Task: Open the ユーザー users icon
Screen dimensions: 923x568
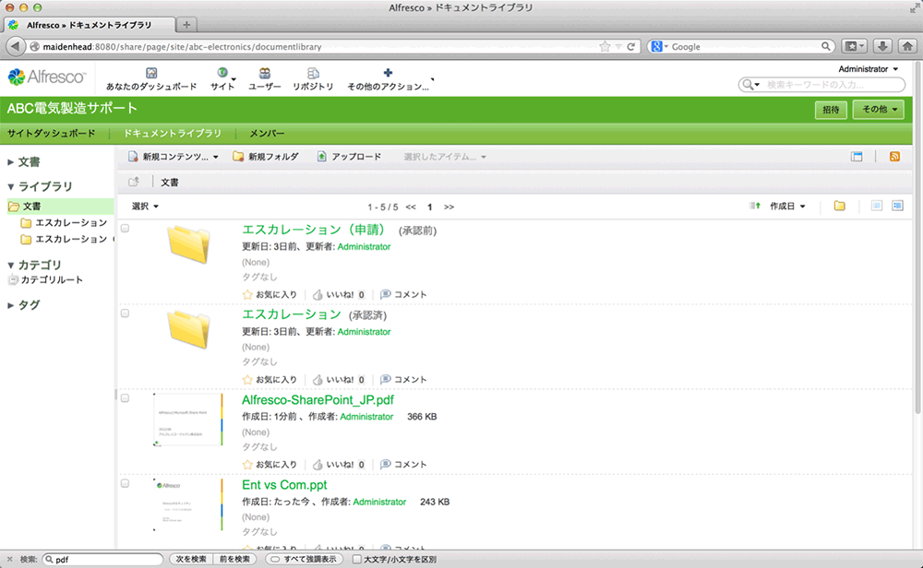Action: click(x=264, y=73)
